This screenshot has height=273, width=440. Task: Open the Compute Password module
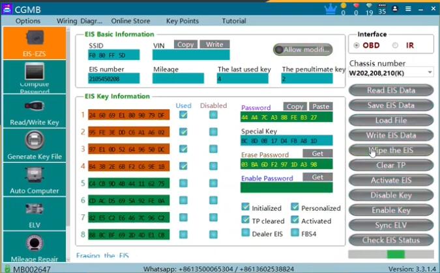pos(33,77)
